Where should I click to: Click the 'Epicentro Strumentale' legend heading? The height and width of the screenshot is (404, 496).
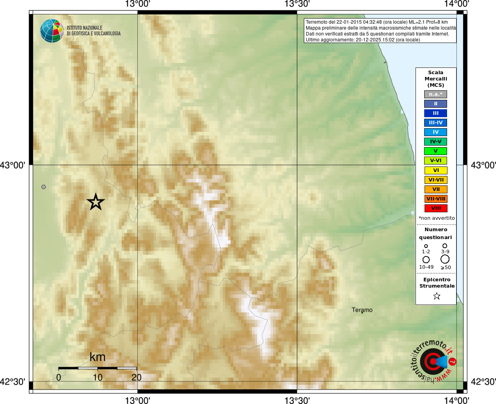pyautogui.click(x=437, y=282)
